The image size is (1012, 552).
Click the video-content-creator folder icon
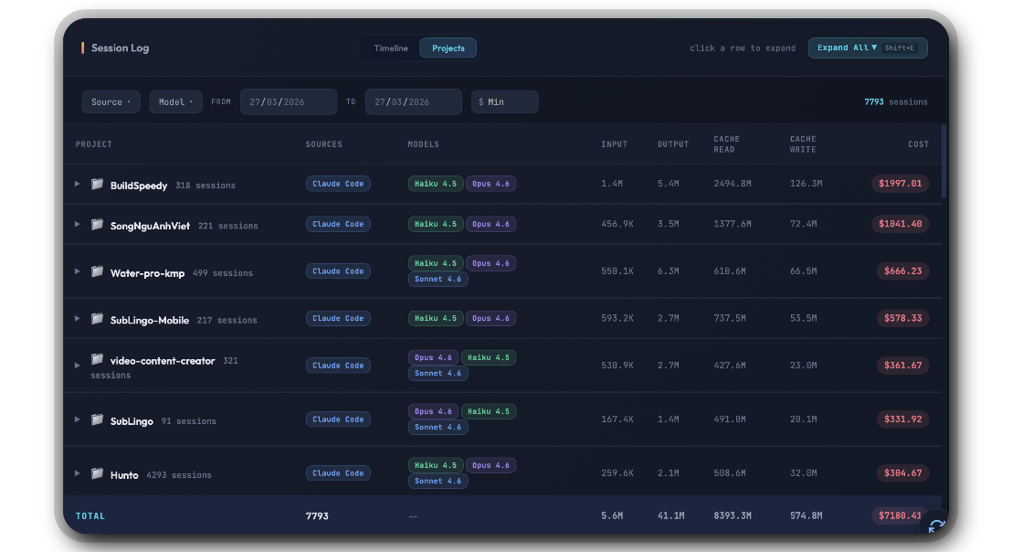97,359
